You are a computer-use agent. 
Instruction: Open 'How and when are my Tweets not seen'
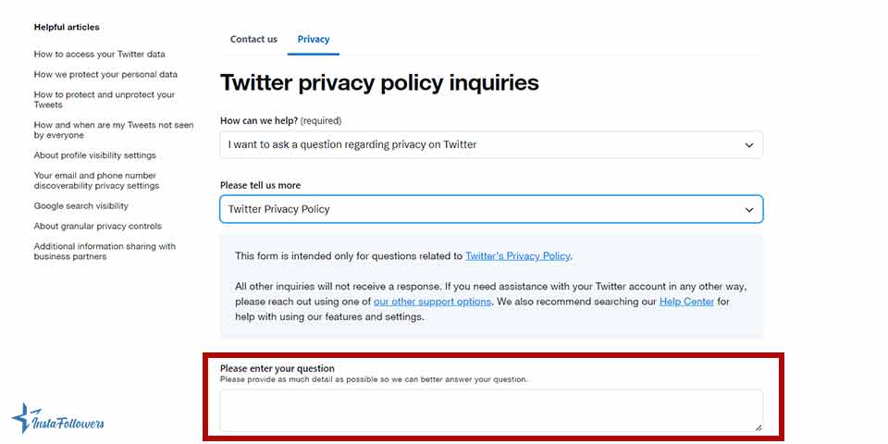tap(114, 129)
